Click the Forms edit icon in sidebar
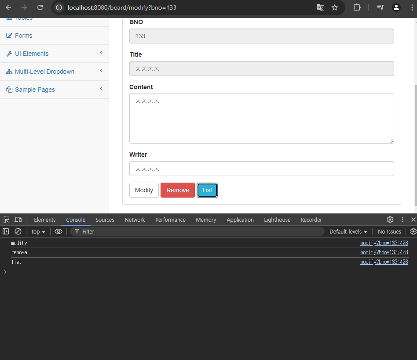 pyautogui.click(x=9, y=36)
